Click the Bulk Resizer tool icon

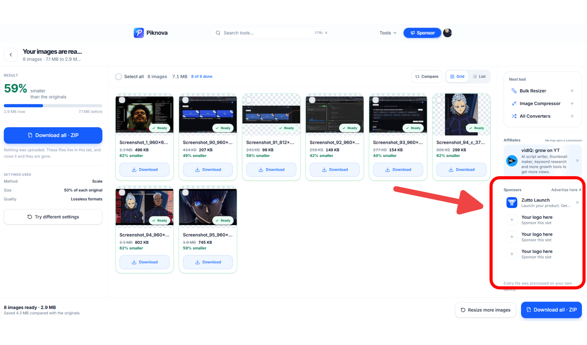514,91
